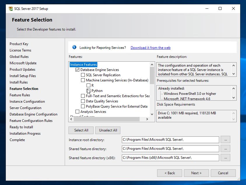Proceed with the Next button

(196, 173)
